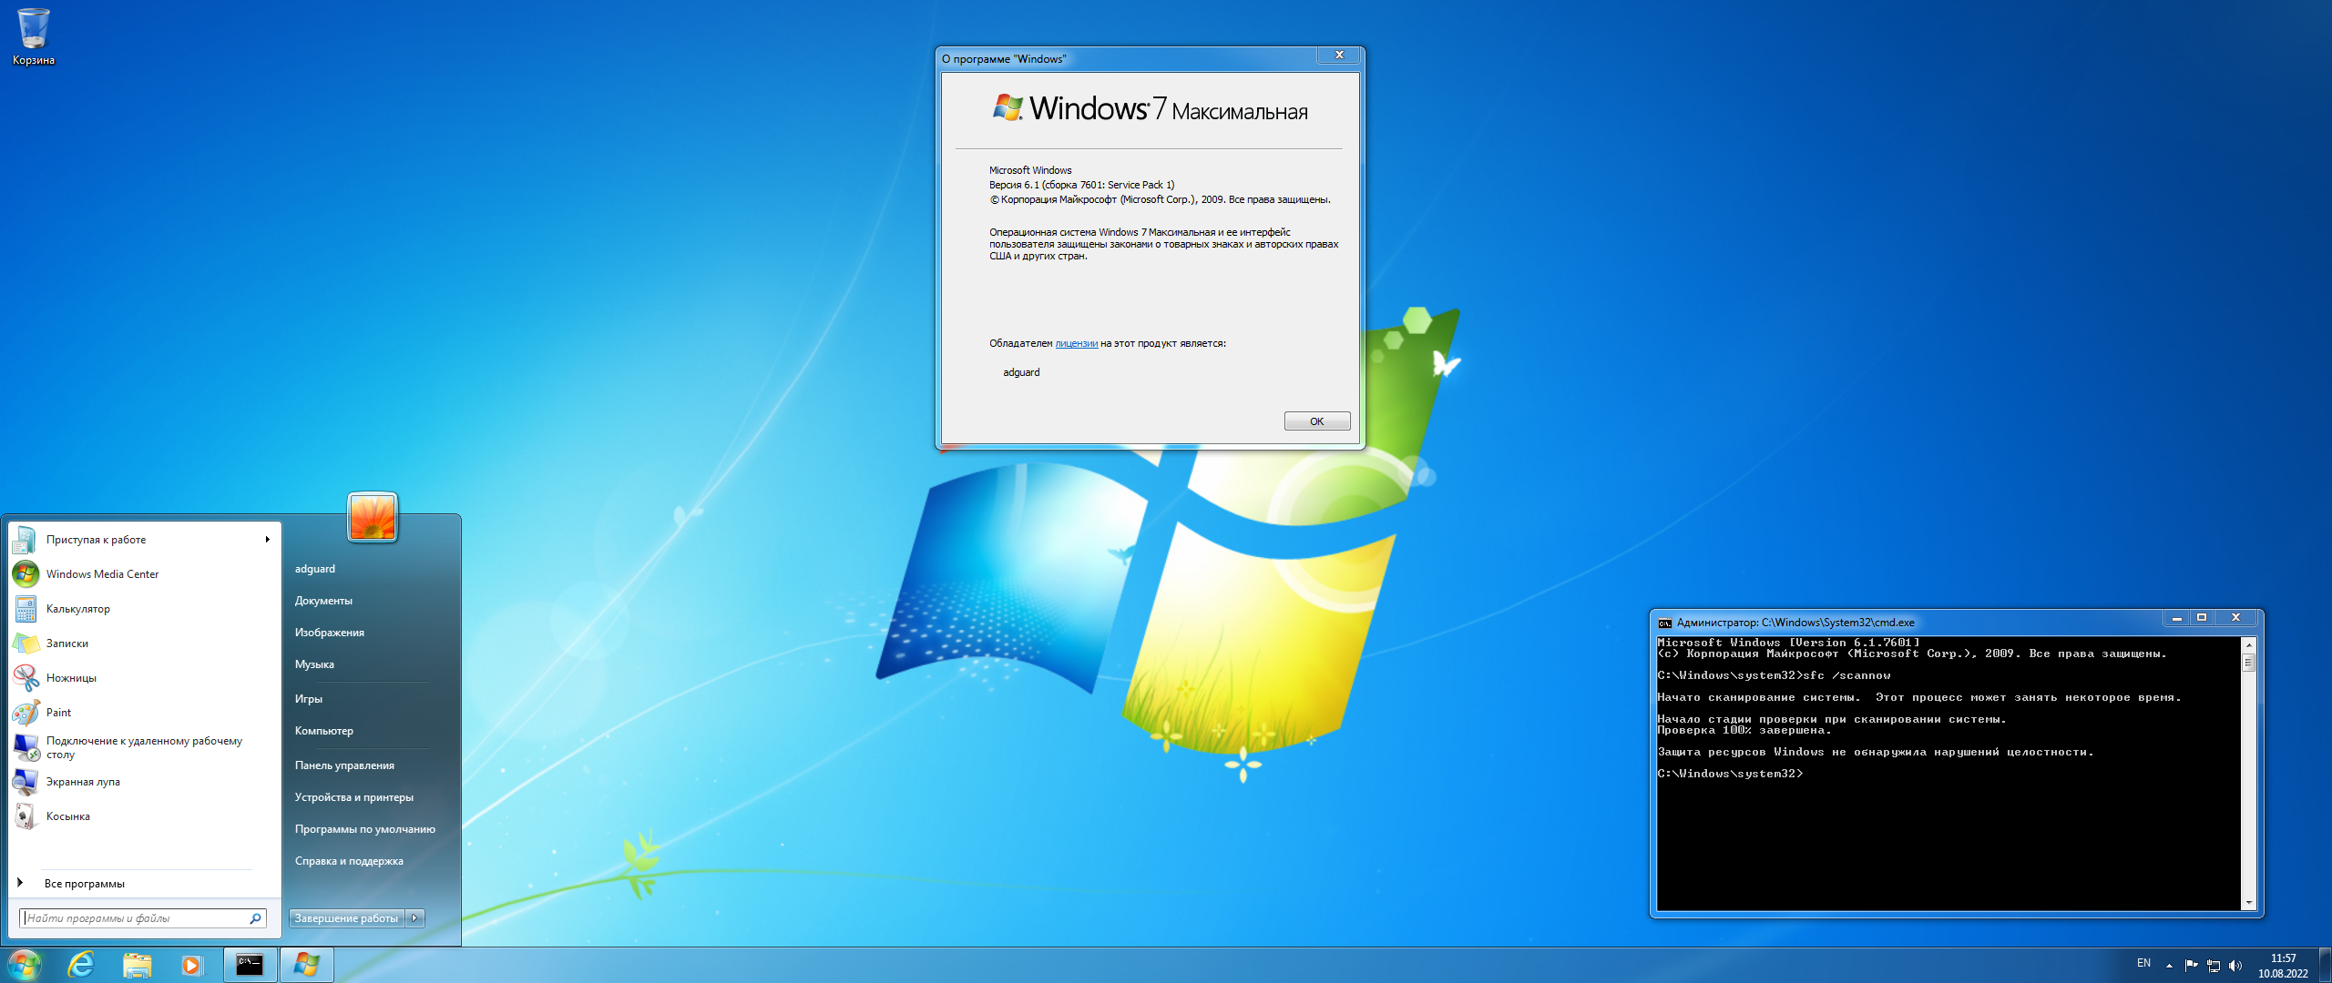Click the Ножницы snipping tool icon

coord(25,678)
